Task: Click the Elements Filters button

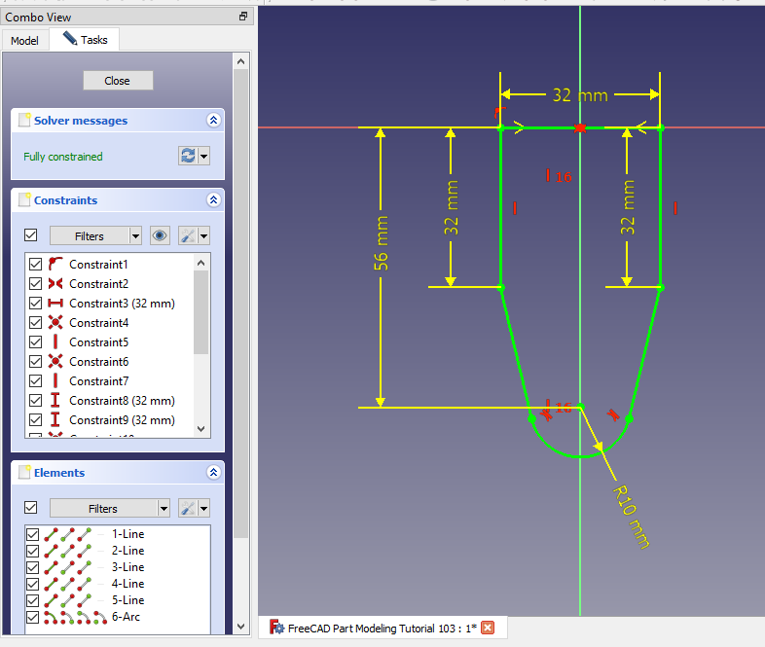Action: click(102, 508)
